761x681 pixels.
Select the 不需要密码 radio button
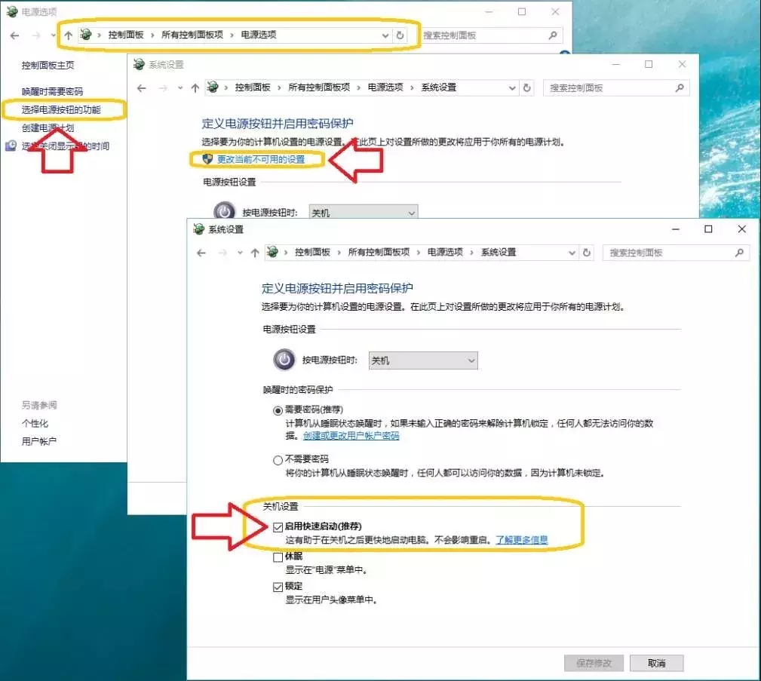(278, 460)
